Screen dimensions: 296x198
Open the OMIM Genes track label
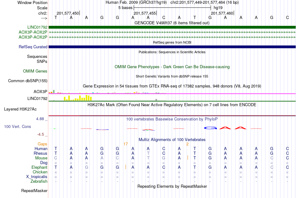(x=35, y=71)
